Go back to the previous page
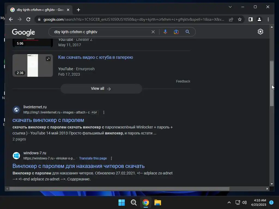This screenshot has width=279, height=209. (x=11, y=19)
